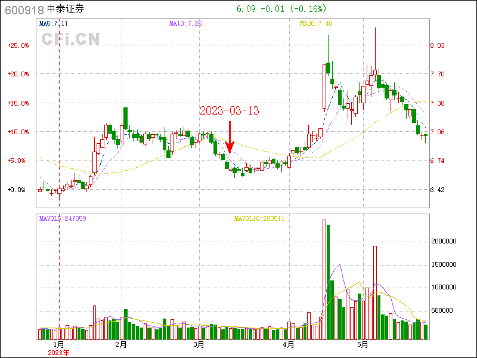
Task: Click the stock name 中泰证券
Action: pyautogui.click(x=66, y=9)
